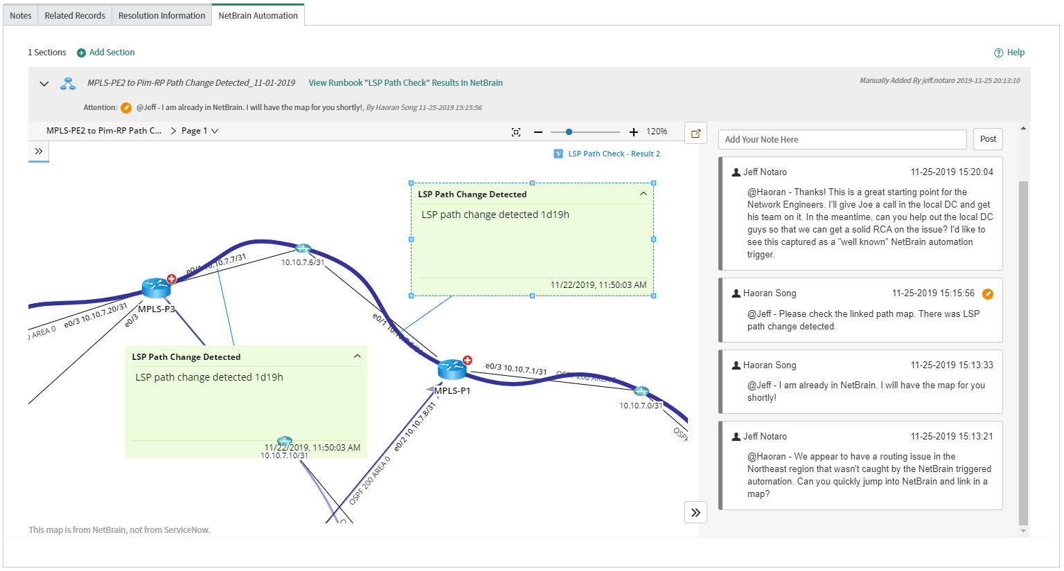
Task: Click the scroll down arrow of notes panel
Action: tap(1023, 532)
